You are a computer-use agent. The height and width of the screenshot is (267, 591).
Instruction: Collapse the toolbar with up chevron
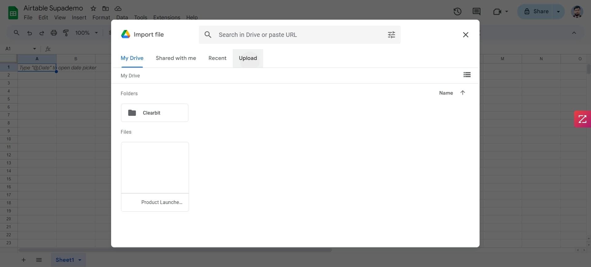(574, 33)
